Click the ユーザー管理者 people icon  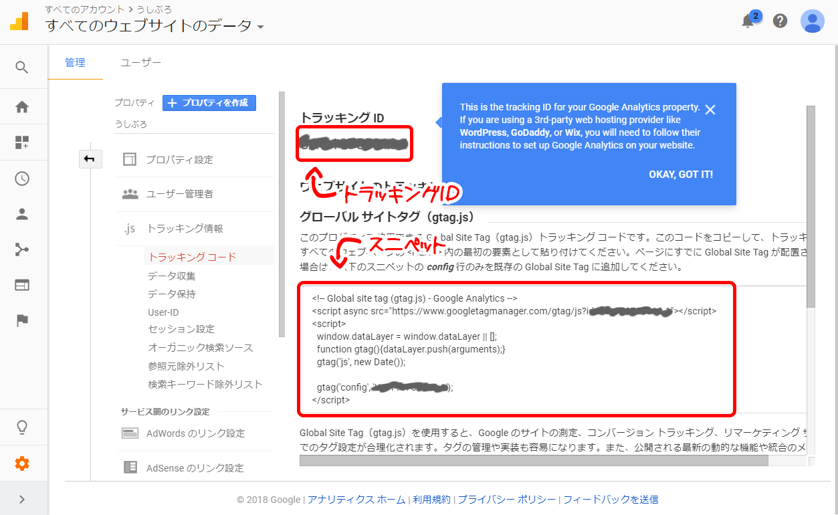pos(130,194)
